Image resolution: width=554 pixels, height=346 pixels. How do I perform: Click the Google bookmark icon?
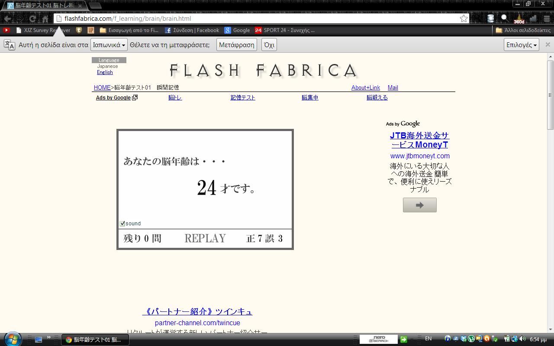[227, 30]
